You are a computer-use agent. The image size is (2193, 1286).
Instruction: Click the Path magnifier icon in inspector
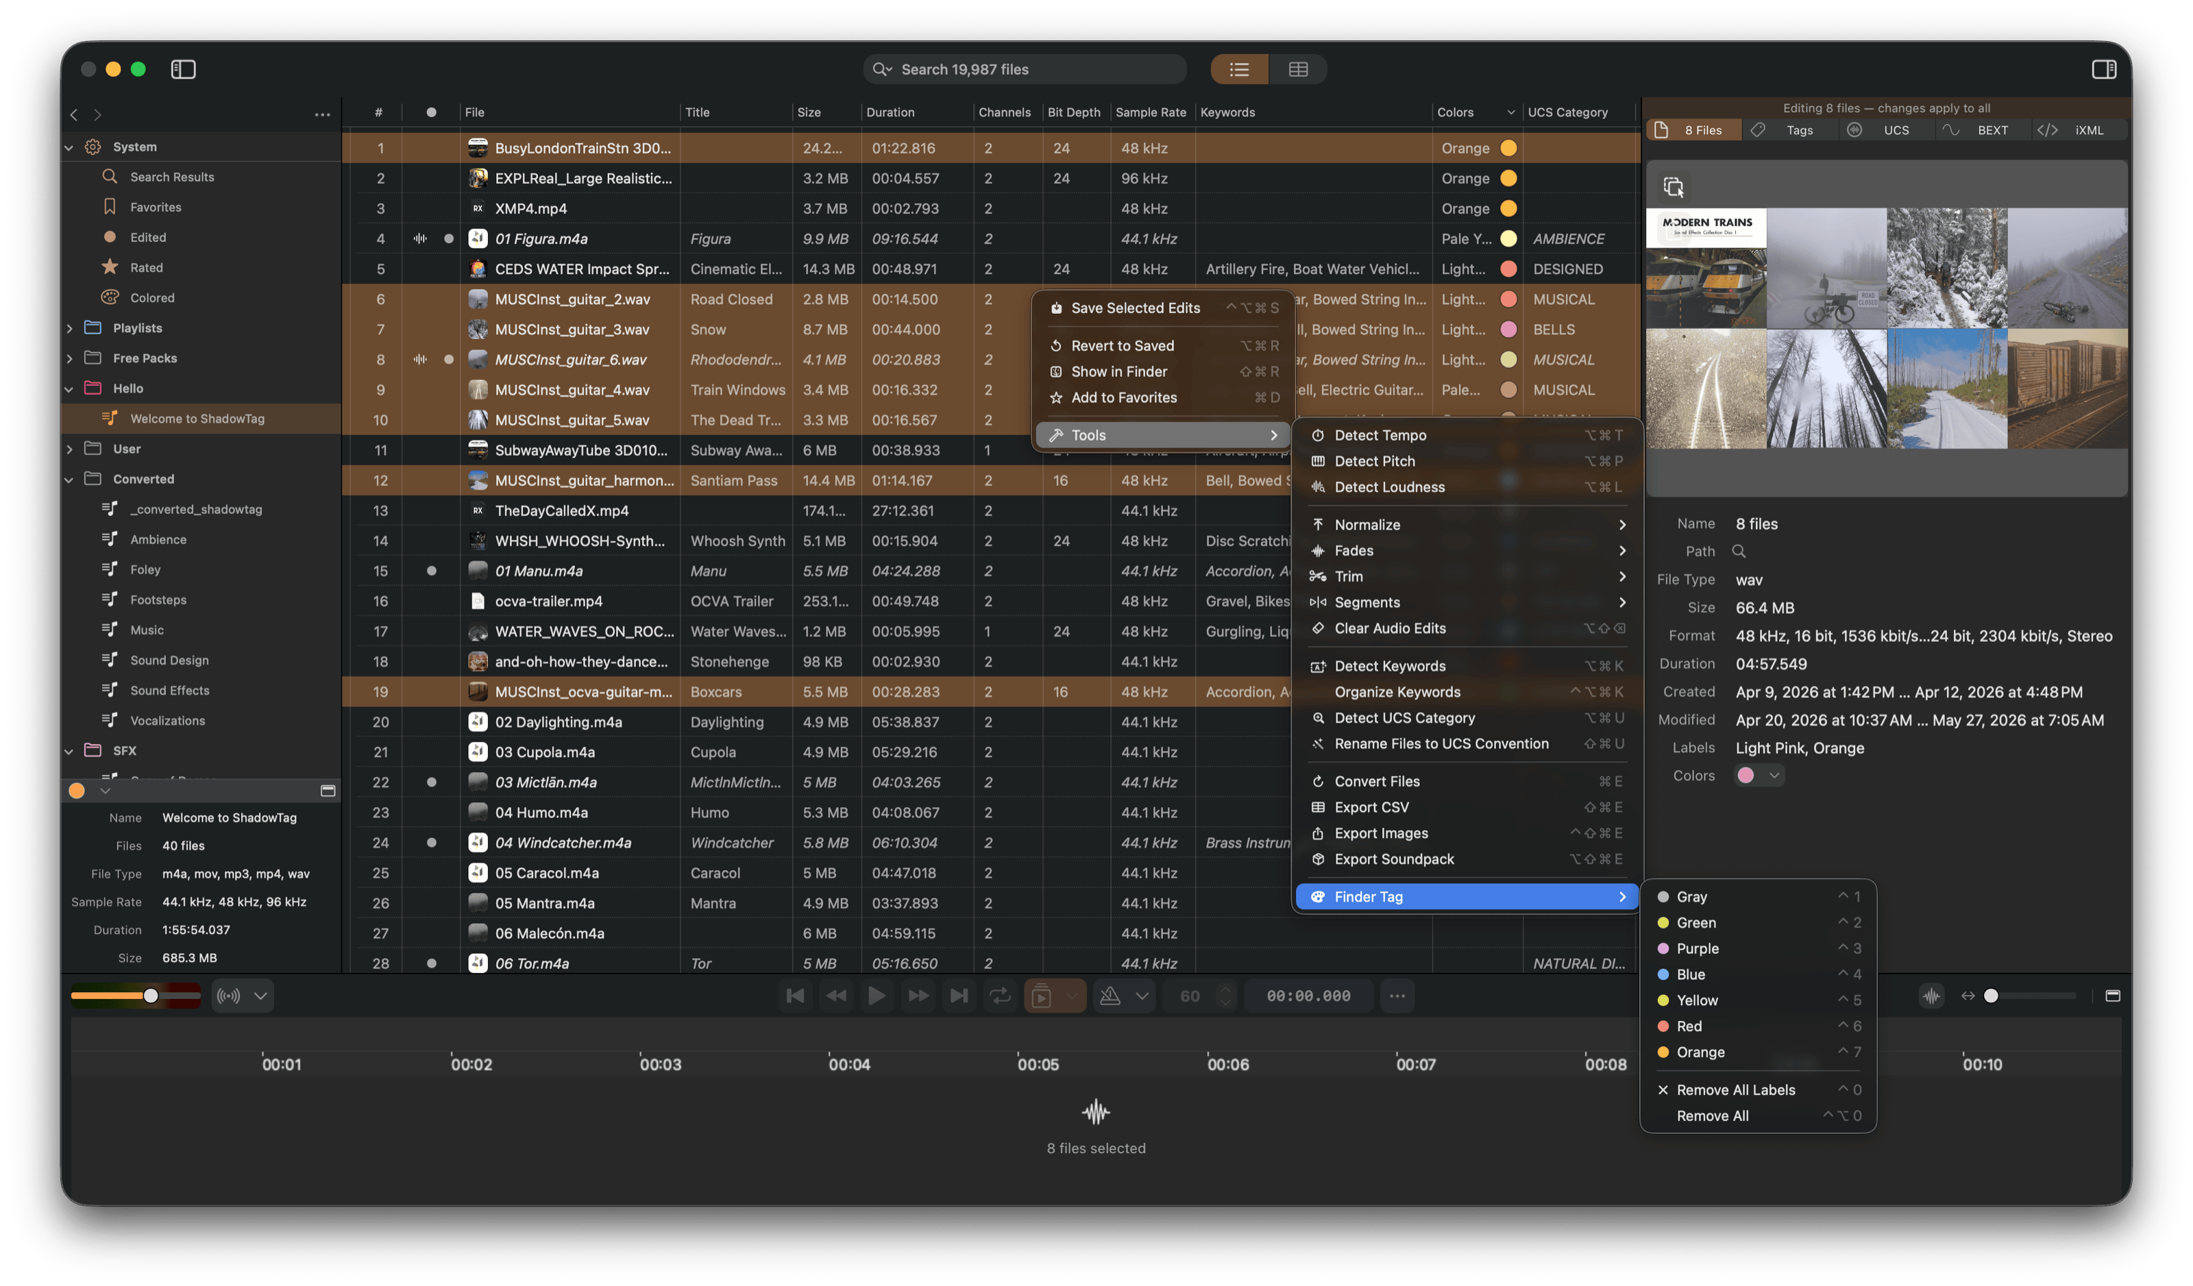pyautogui.click(x=1738, y=551)
